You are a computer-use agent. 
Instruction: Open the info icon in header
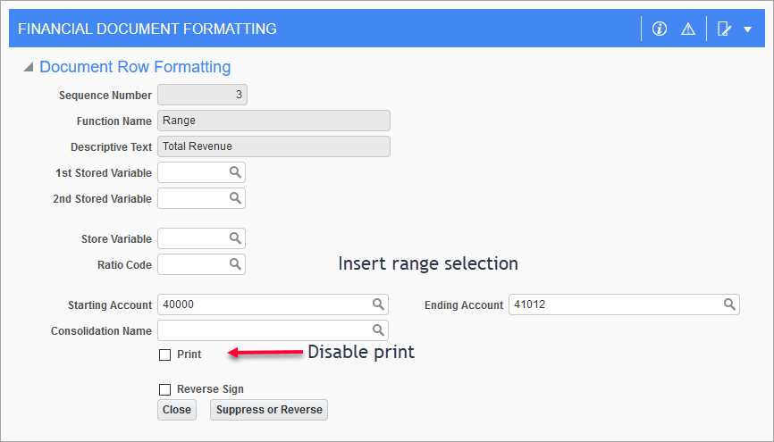[659, 29]
